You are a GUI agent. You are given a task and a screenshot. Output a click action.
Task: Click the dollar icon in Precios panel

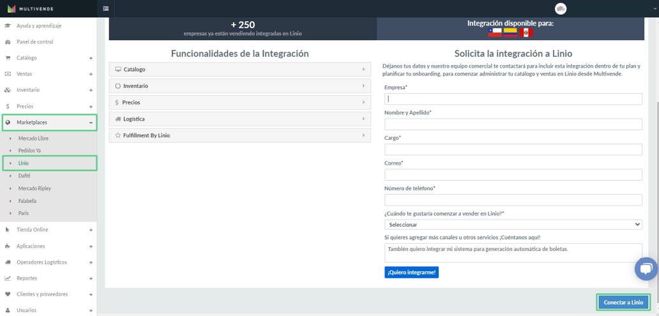(x=116, y=103)
